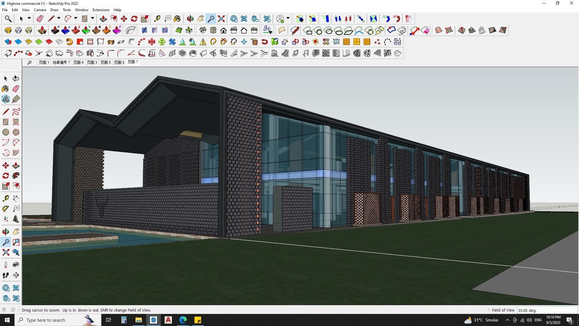The height and width of the screenshot is (326, 579).
Task: Click the Previous view tool
Action: (x=16, y=252)
